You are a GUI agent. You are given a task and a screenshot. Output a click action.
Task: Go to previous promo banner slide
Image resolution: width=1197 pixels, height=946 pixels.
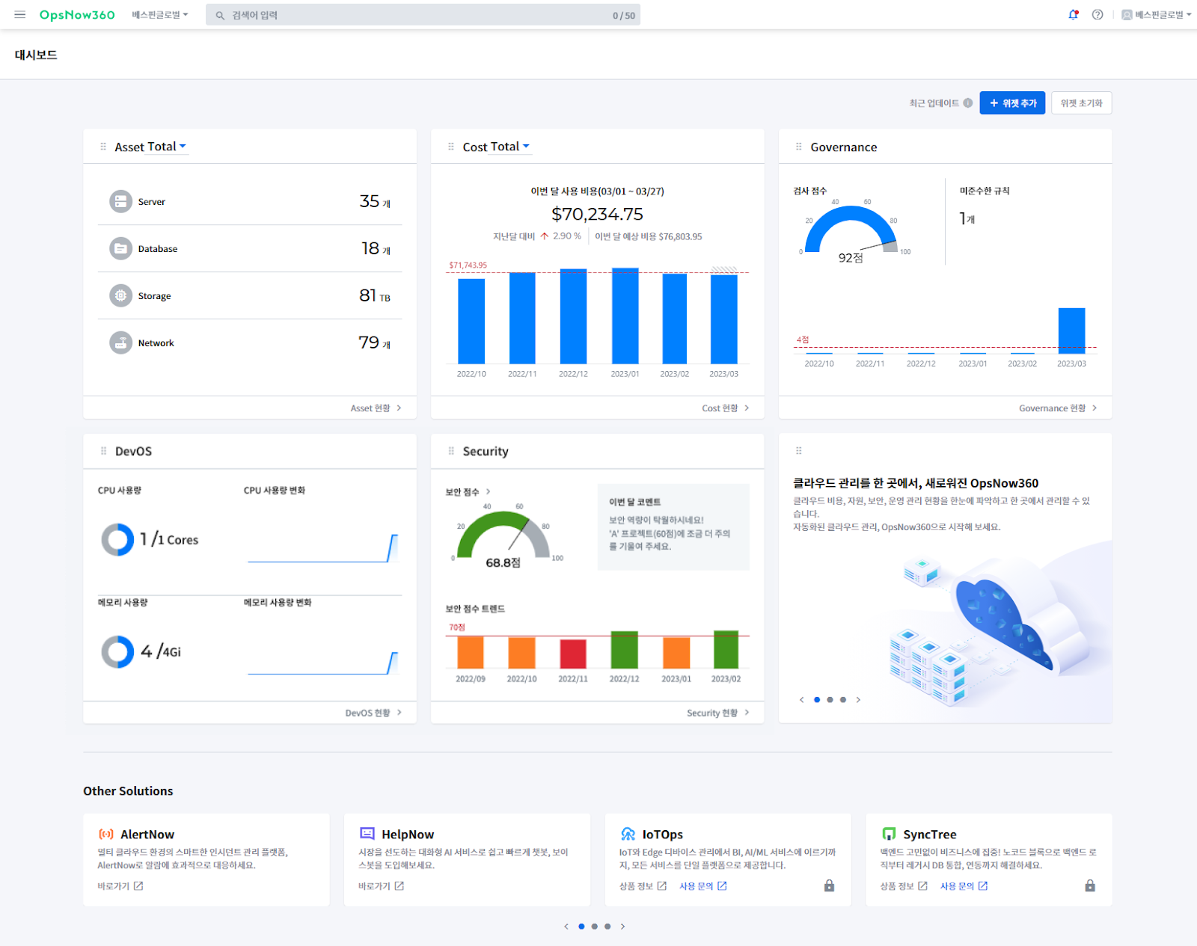[x=802, y=700]
